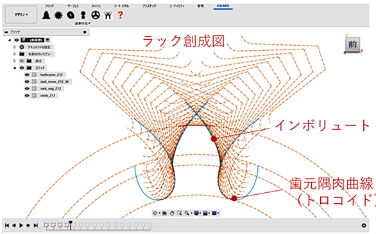
Task: Step forward one timeline feature
Action: (x=28, y=226)
